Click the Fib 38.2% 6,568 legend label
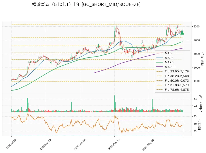206x153 pixels. 177,76
